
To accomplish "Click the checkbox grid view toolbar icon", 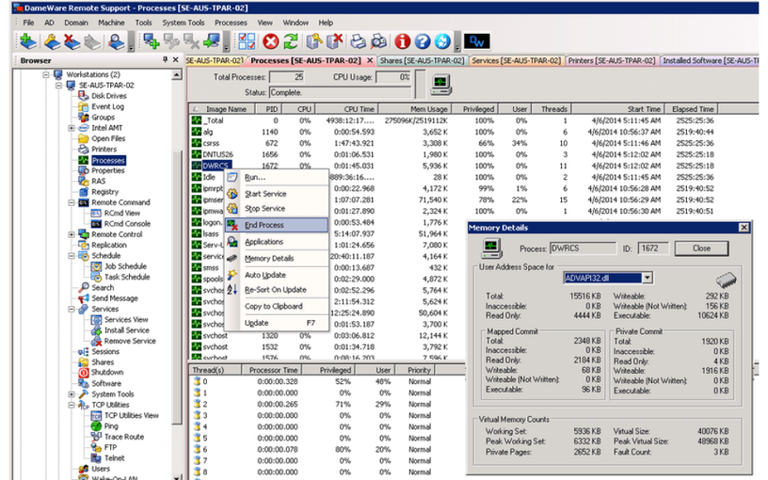I will point(247,41).
